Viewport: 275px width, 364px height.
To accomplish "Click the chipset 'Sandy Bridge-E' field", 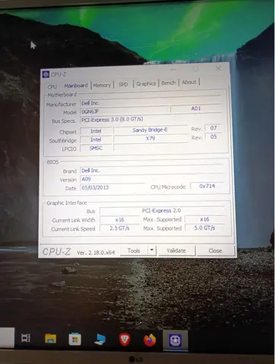I will tap(150, 130).
